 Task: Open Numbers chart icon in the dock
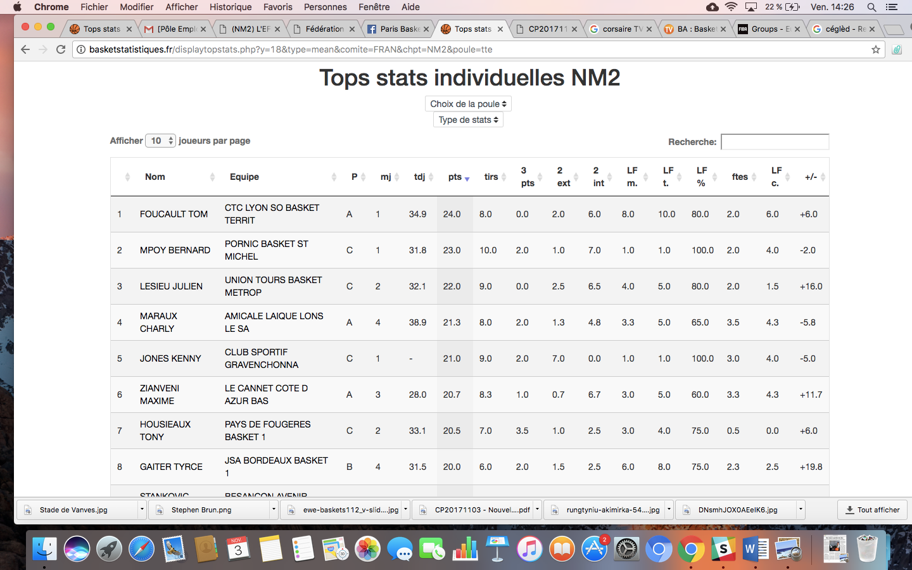(464, 548)
